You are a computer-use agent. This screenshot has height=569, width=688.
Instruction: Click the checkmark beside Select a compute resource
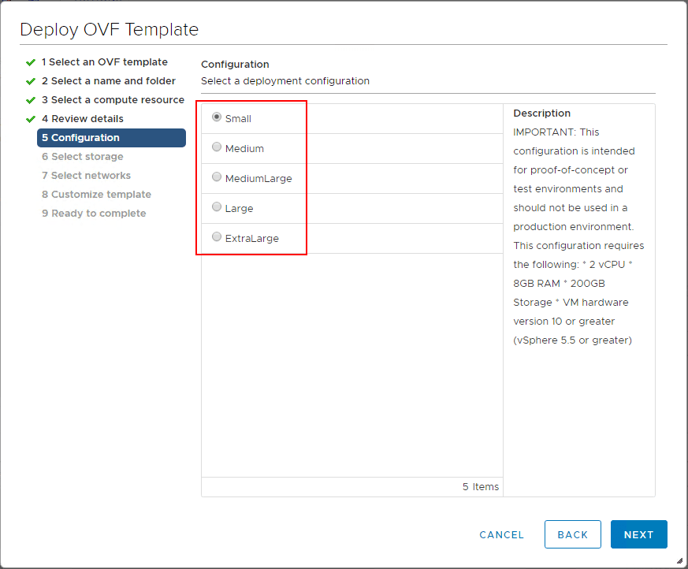[30, 99]
